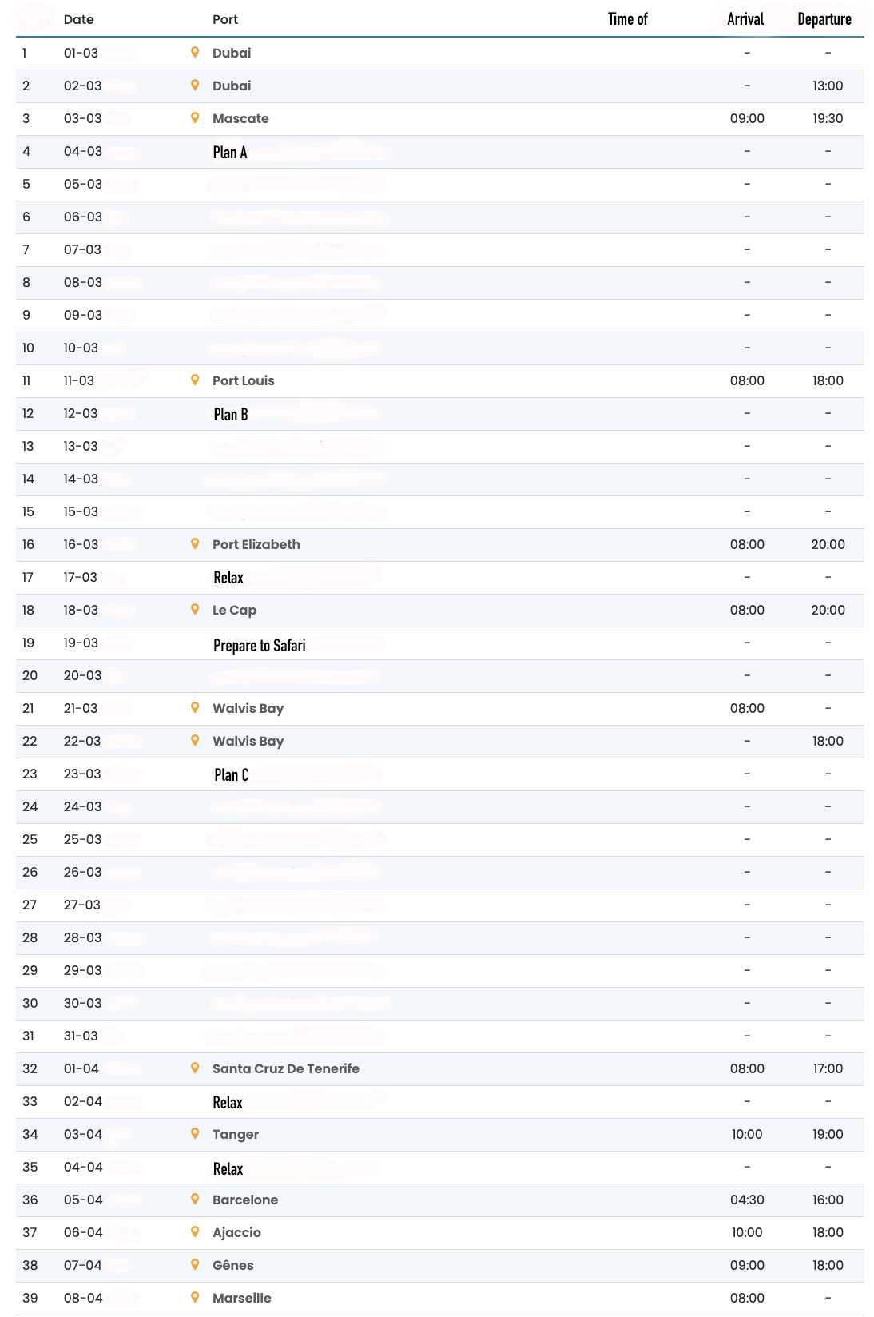Open the Santa Cruz De Tenerife port link
This screenshot has width=874, height=1317.
285,1068
